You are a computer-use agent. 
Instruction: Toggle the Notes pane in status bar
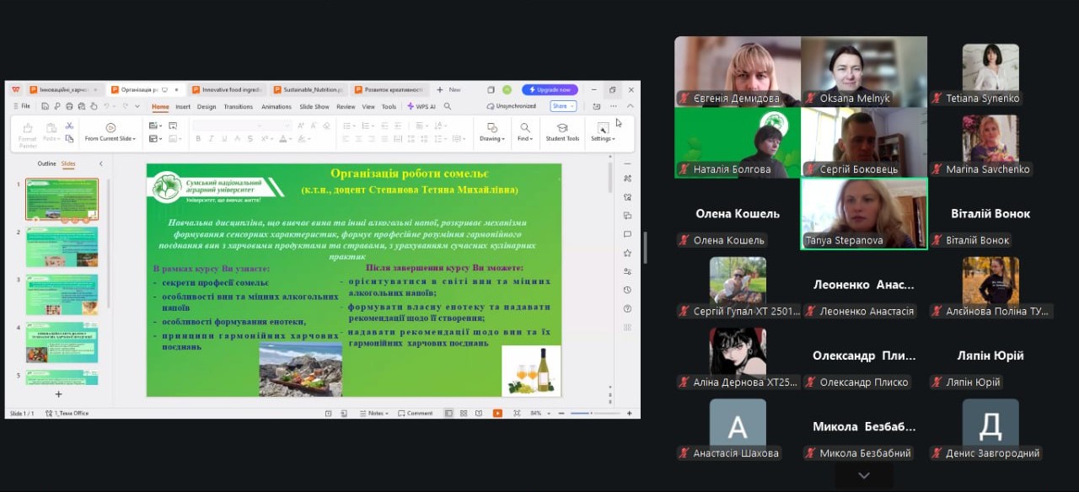coord(373,413)
